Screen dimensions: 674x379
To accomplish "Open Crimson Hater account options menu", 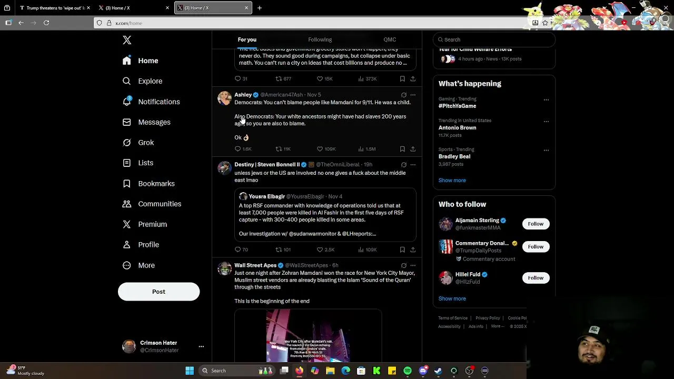I will pyautogui.click(x=201, y=346).
